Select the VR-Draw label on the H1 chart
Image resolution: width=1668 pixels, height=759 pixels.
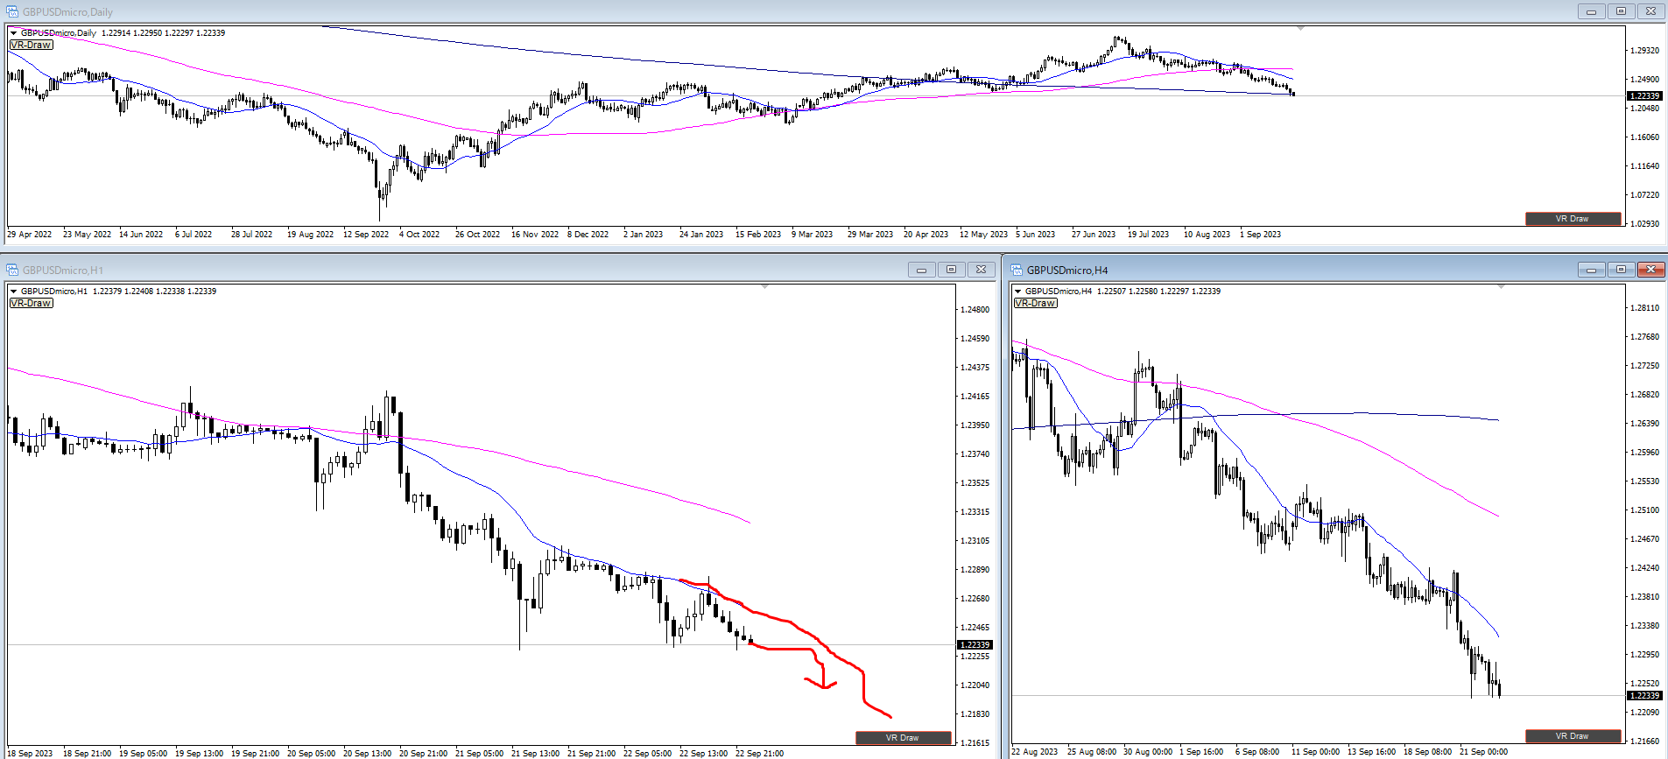32,303
